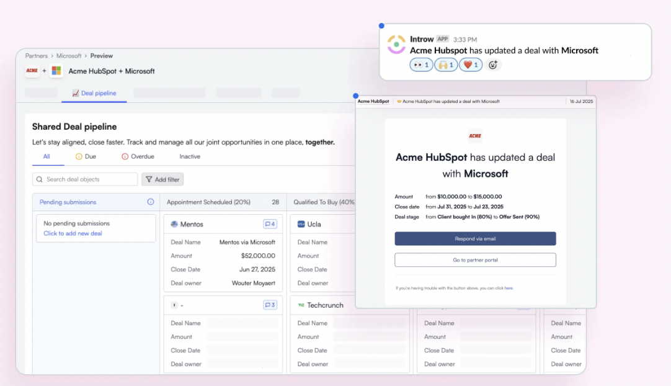
Task: Open the 3-comments icon on the unnamed deal card
Action: 270,305
